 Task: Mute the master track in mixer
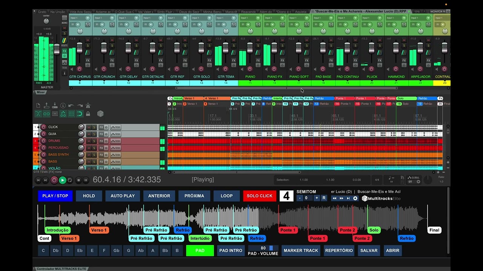(64, 28)
